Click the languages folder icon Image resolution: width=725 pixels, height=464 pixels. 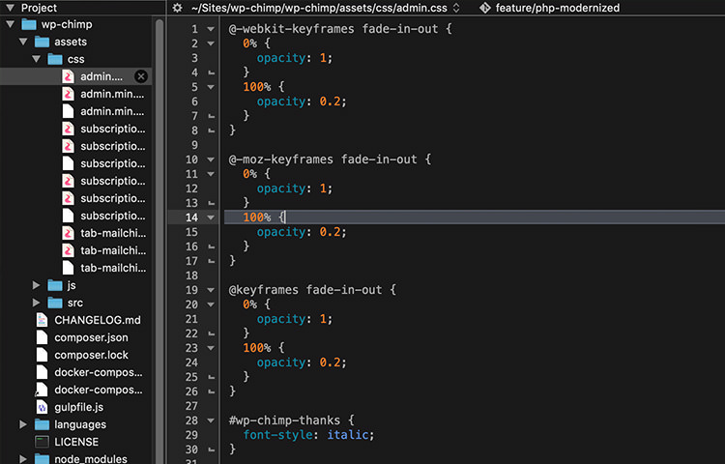(42, 424)
